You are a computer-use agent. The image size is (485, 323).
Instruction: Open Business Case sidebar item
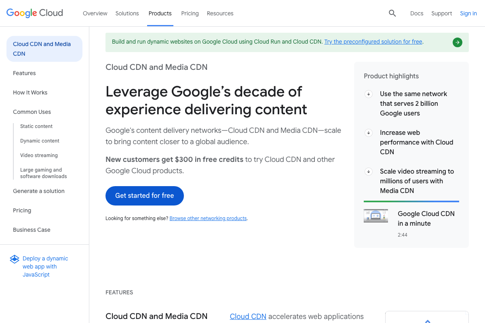pyautogui.click(x=32, y=230)
